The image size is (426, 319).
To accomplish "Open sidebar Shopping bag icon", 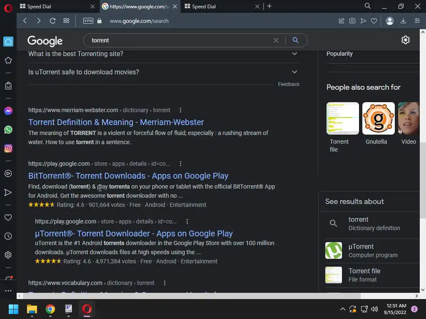I will pyautogui.click(x=8, y=86).
